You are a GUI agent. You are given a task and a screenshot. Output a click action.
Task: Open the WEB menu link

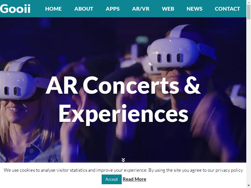pos(168,9)
